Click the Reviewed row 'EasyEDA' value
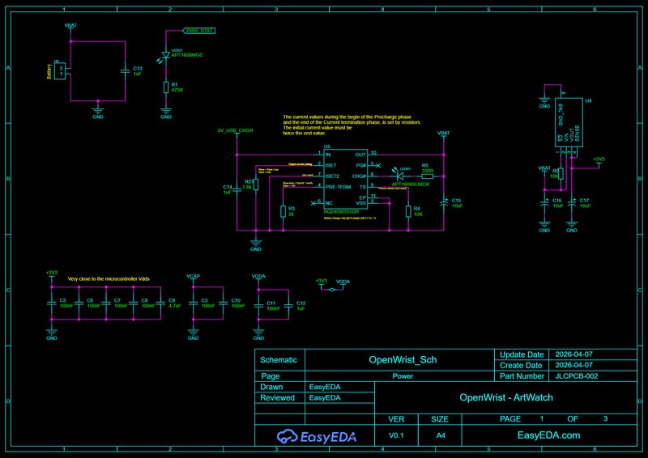The image size is (648, 458). (325, 397)
